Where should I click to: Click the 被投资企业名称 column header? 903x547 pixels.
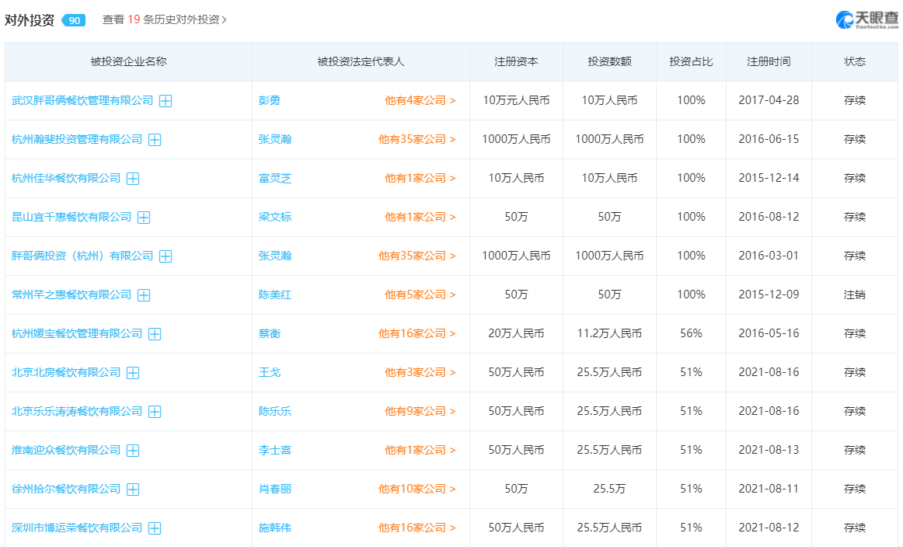[x=128, y=61]
